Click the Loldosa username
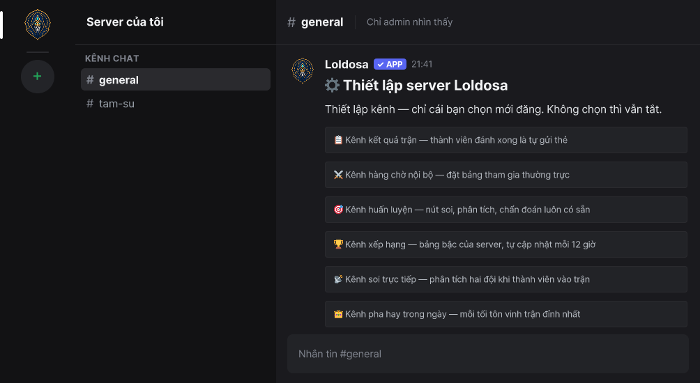The height and width of the screenshot is (383, 700). click(x=347, y=64)
